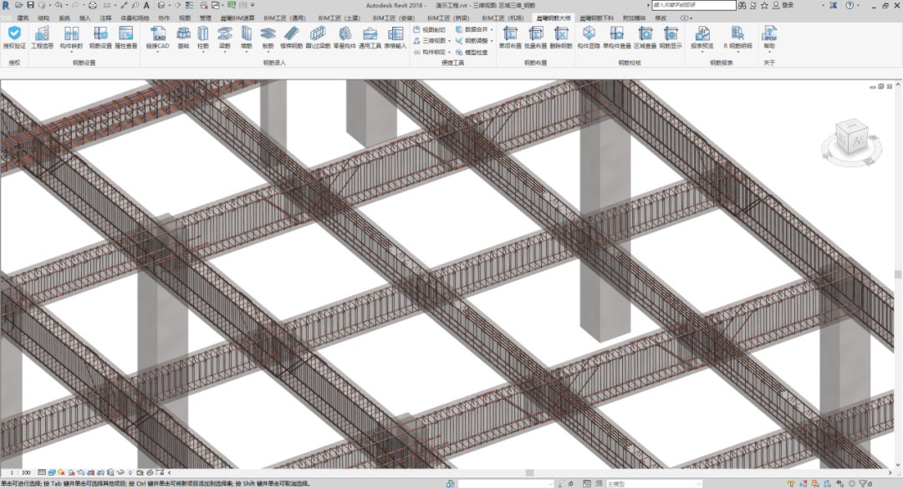
Task: Switch to BIM工匠 (土建) tab
Action: click(339, 18)
